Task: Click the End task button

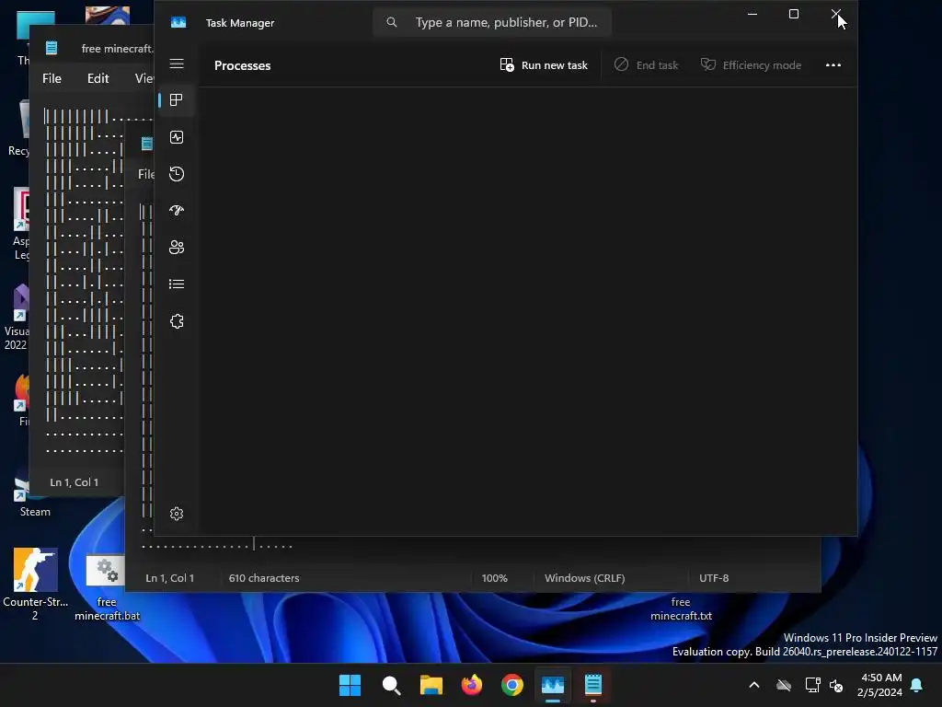Action: coord(647,65)
